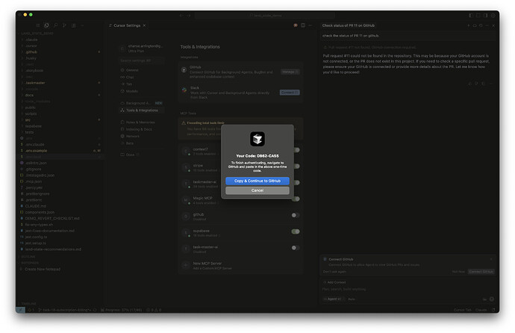The image size is (515, 333).
Task: Click the chat input field "Plan, search, build anything"
Action: click(x=408, y=290)
